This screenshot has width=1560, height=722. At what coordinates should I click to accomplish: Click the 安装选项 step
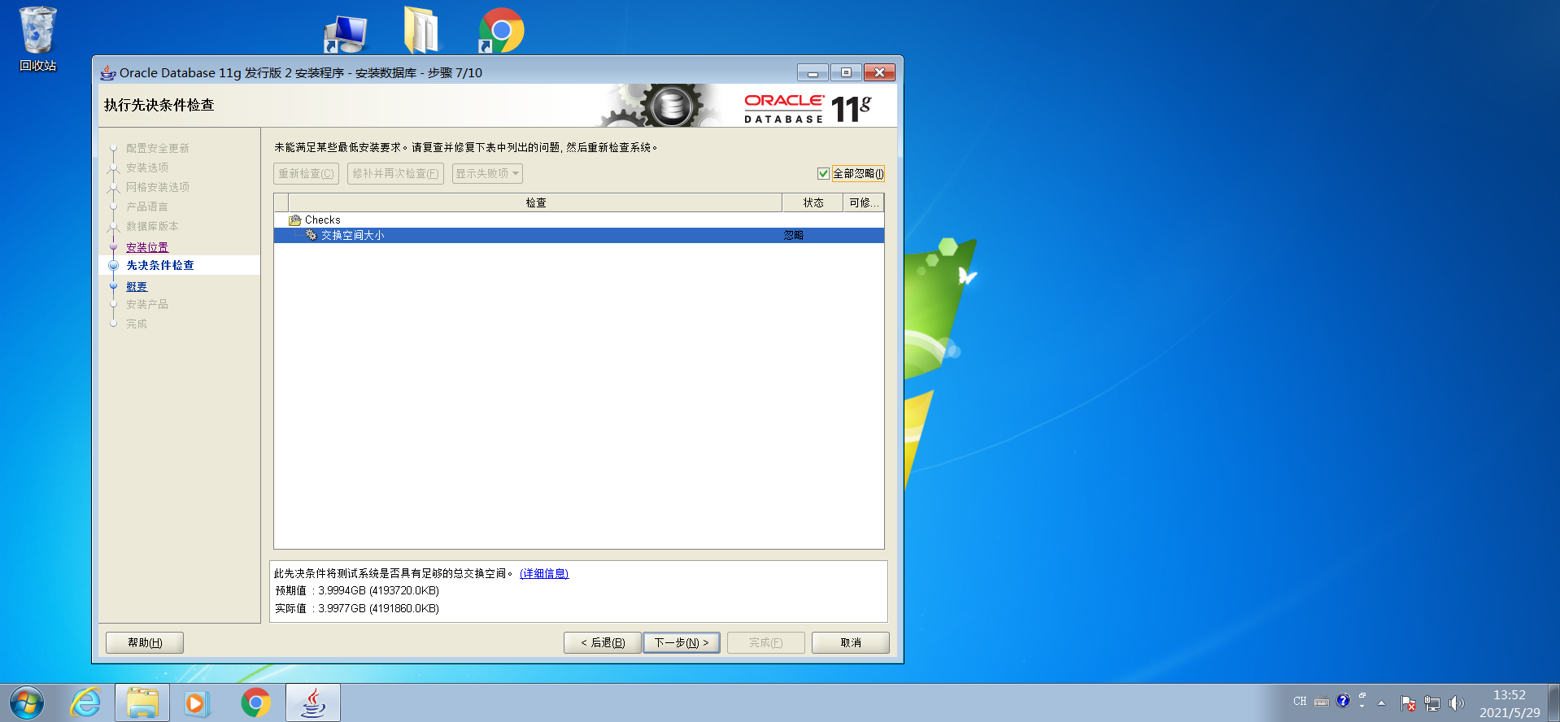coord(147,167)
